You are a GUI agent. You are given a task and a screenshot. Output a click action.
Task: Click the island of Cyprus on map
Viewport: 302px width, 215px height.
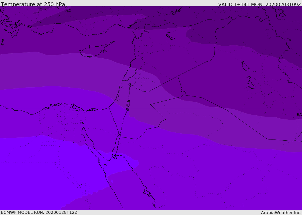tap(95, 50)
